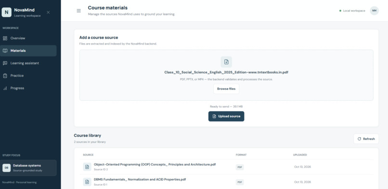Click the selected file name Class_10_Social_Science pdf
This screenshot has width=388, height=189.
226,72
